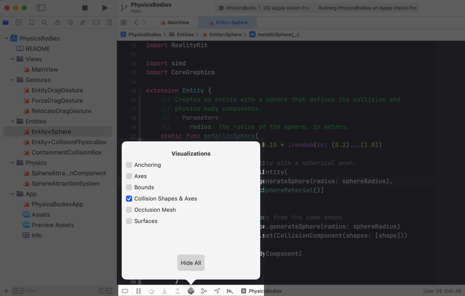This screenshot has height=296, width=465.
Task: Open EntityDragGesture in navigator
Action: pos(57,90)
